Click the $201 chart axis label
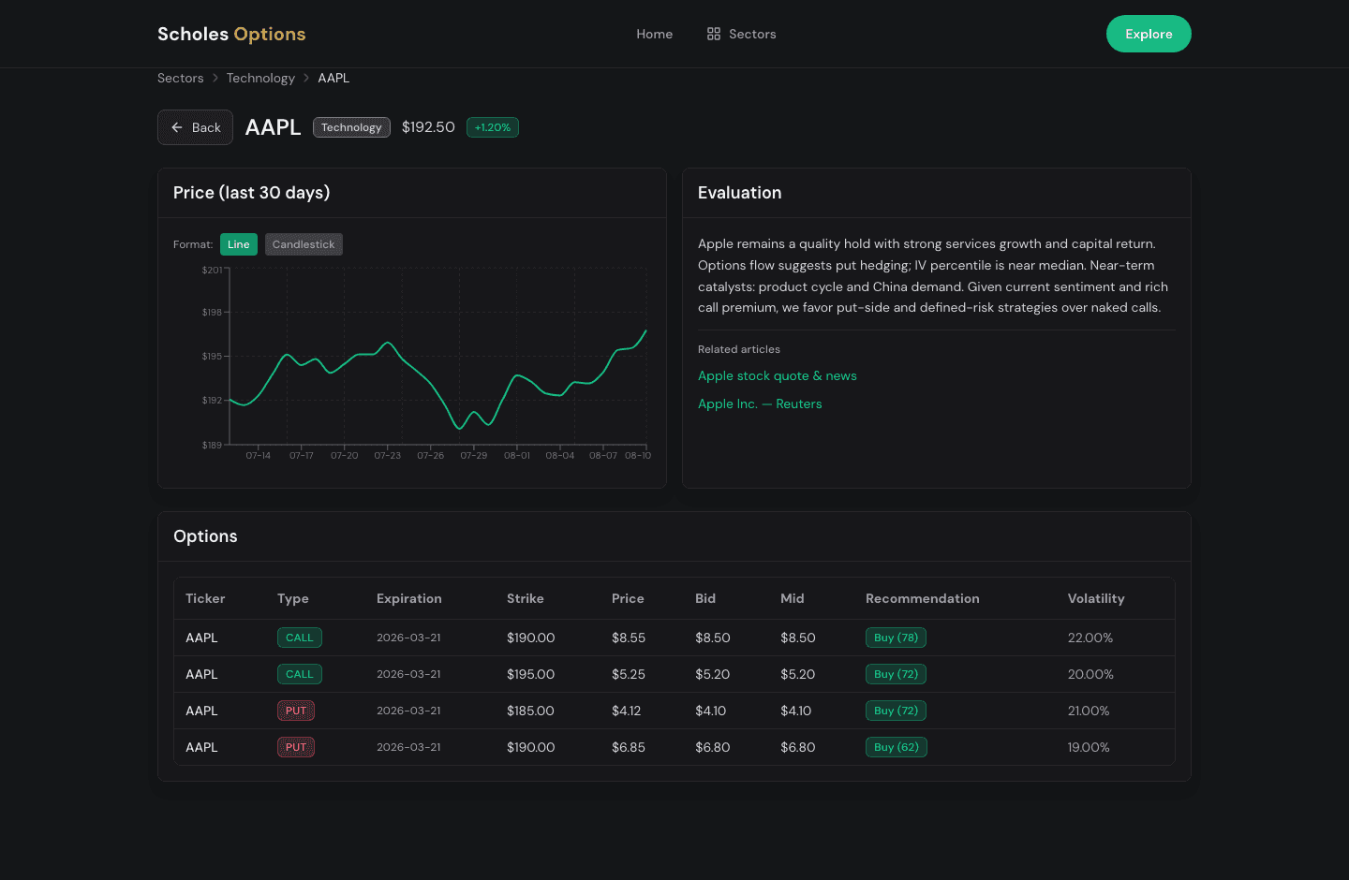The width and height of the screenshot is (1349, 880). pos(213,270)
